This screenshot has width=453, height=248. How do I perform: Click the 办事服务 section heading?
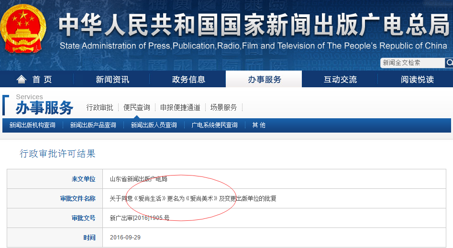click(44, 108)
